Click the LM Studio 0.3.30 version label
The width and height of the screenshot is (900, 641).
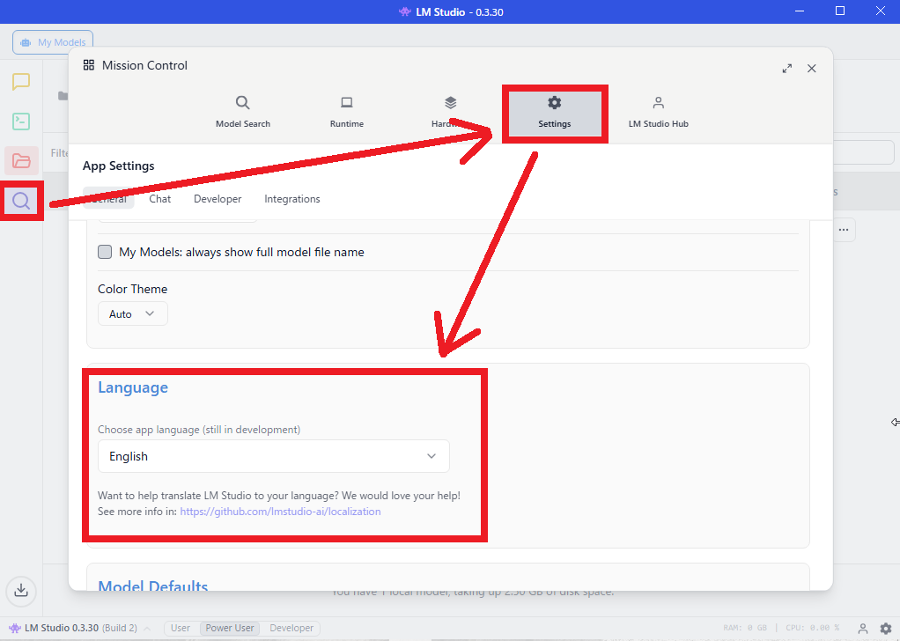pyautogui.click(x=62, y=628)
